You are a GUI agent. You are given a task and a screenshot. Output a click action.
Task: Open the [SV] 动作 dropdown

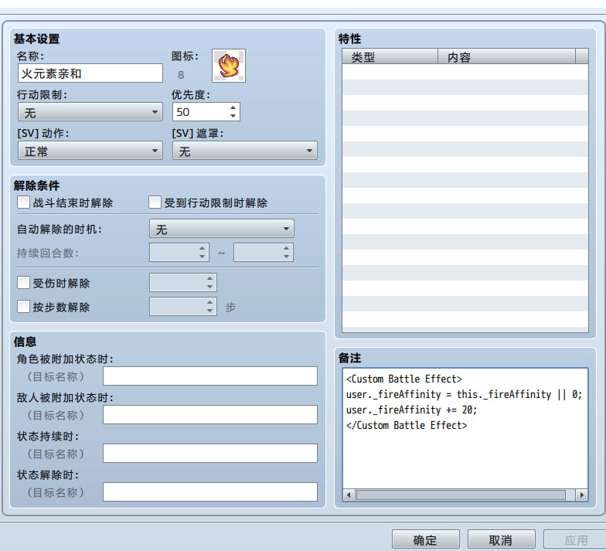click(90, 151)
